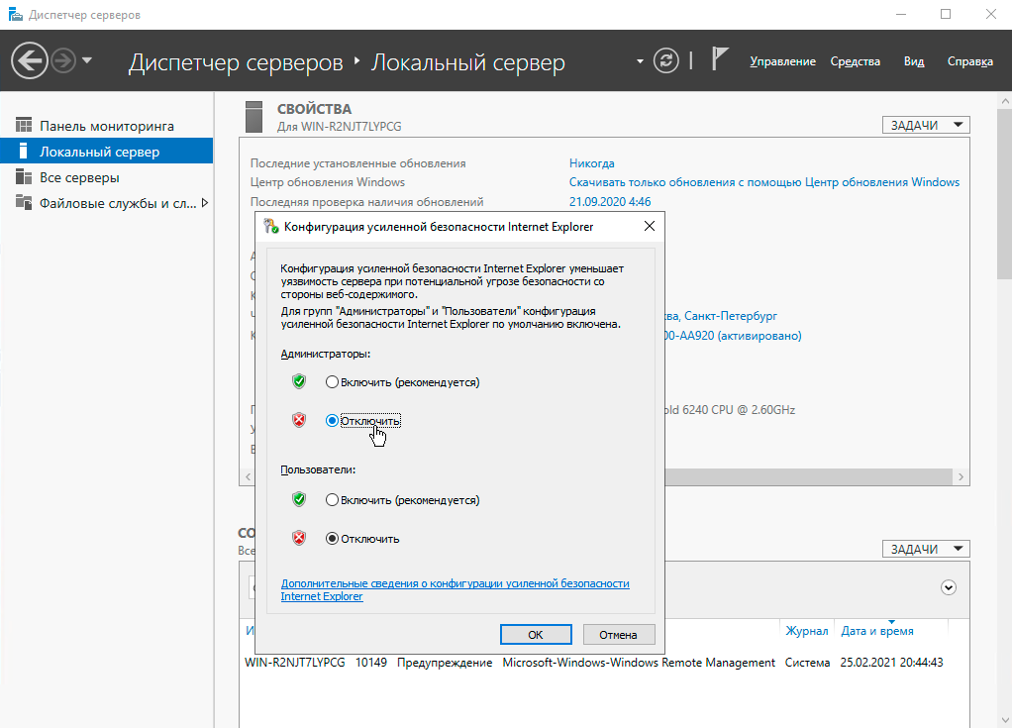
Task: Click the Панель мониторинга dashboard icon
Action: click(24, 125)
